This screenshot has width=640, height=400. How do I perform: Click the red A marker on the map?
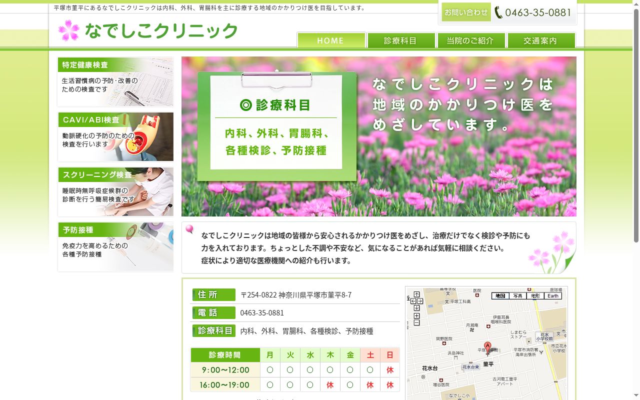click(487, 347)
